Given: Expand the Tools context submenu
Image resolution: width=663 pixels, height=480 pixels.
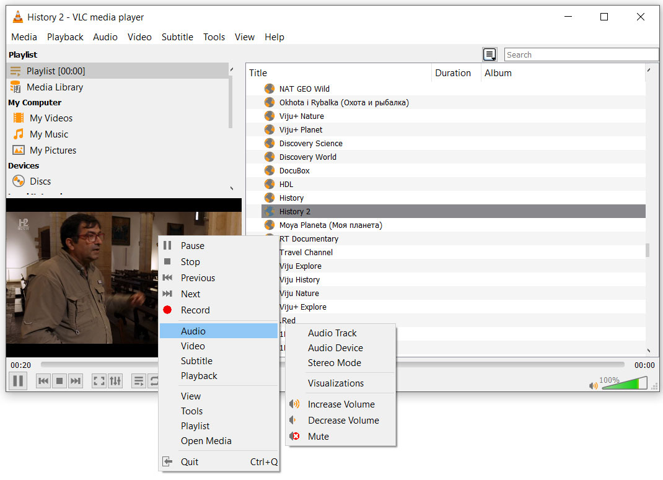Looking at the screenshot, I should 219,411.
